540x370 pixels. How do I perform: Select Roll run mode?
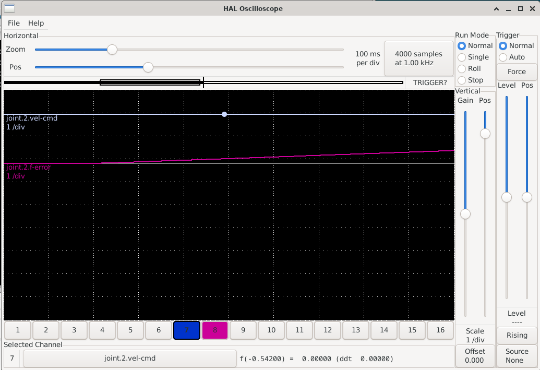462,69
